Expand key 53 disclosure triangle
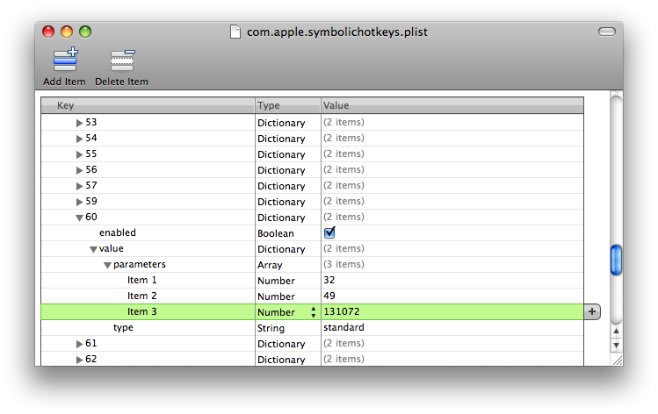658x414 pixels. click(x=79, y=123)
